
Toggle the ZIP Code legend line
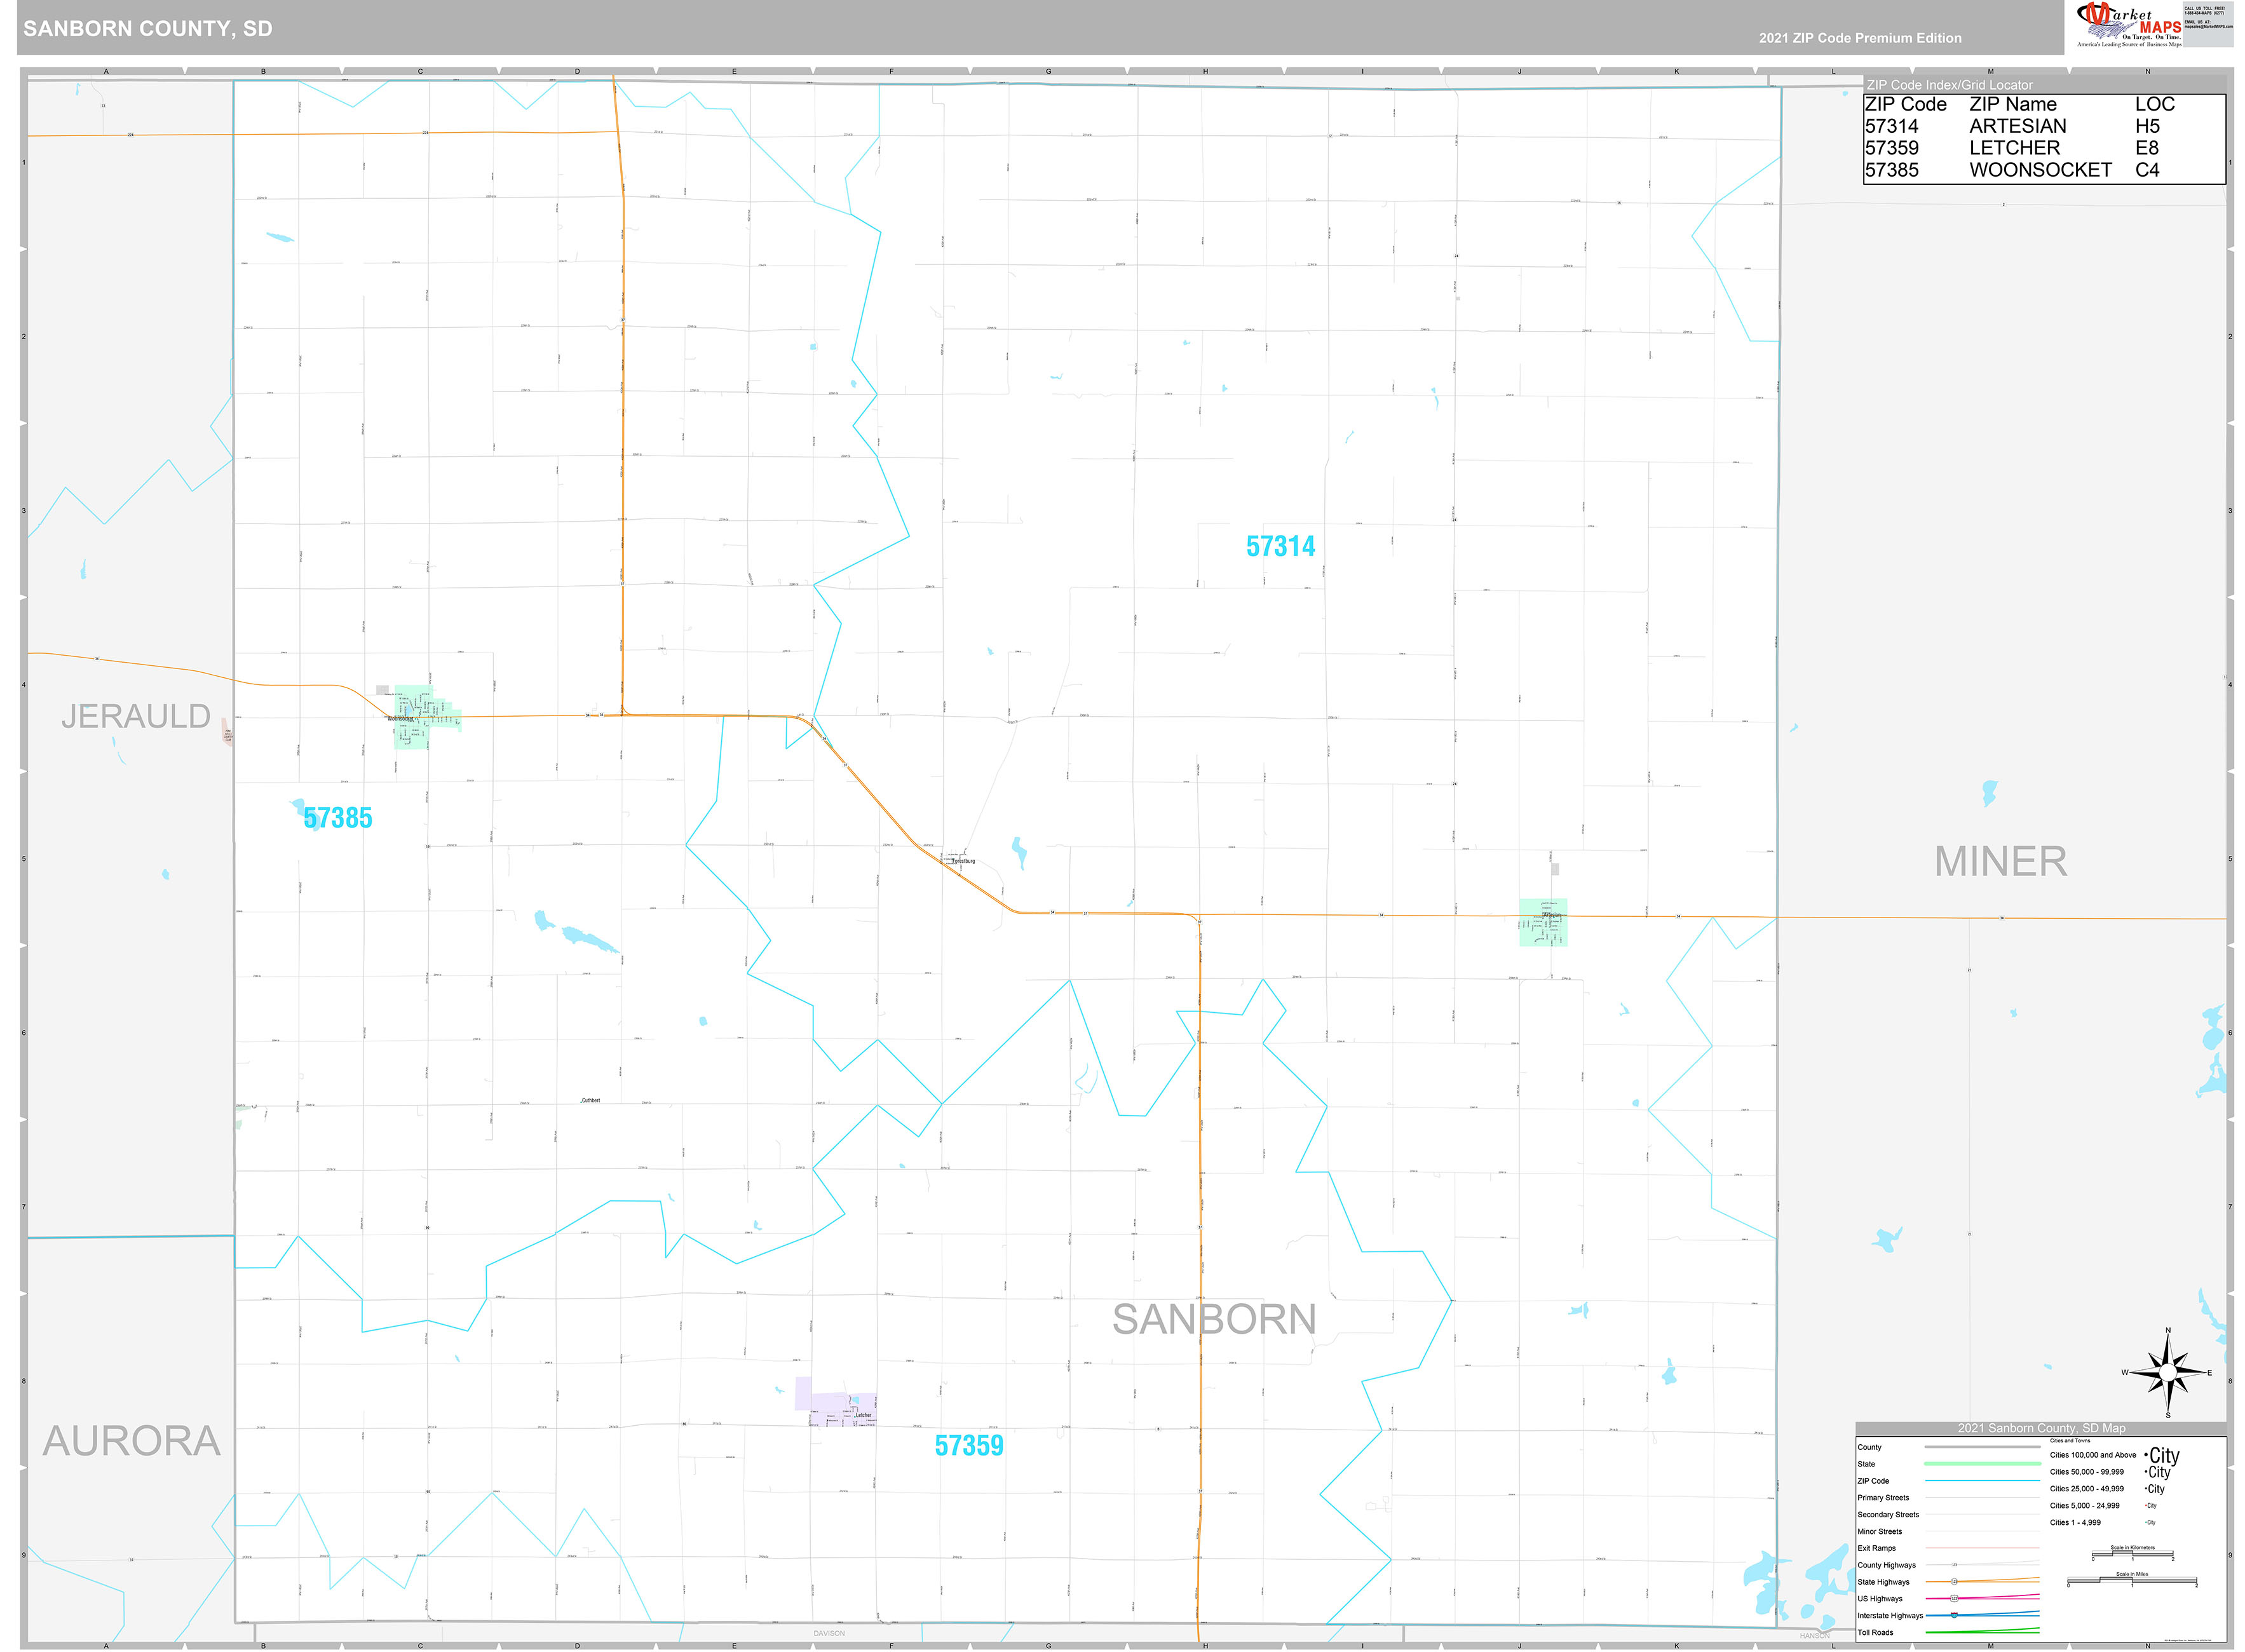point(1982,1481)
